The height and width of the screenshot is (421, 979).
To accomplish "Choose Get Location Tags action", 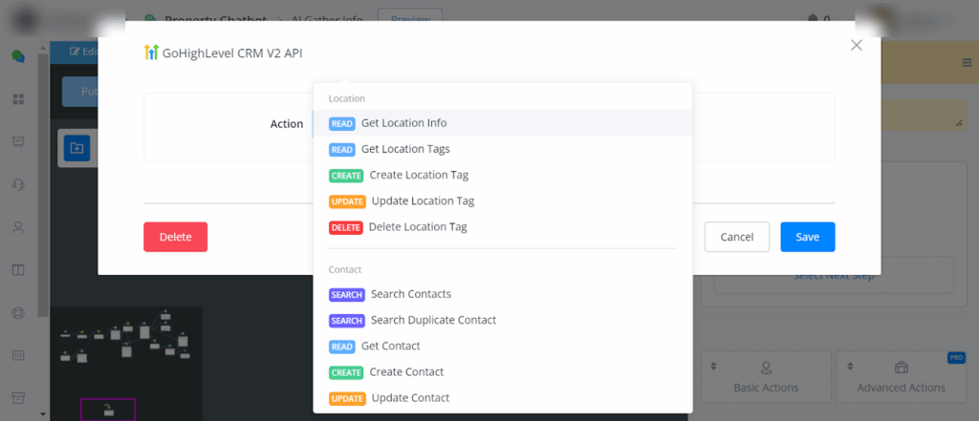I will pyautogui.click(x=405, y=149).
